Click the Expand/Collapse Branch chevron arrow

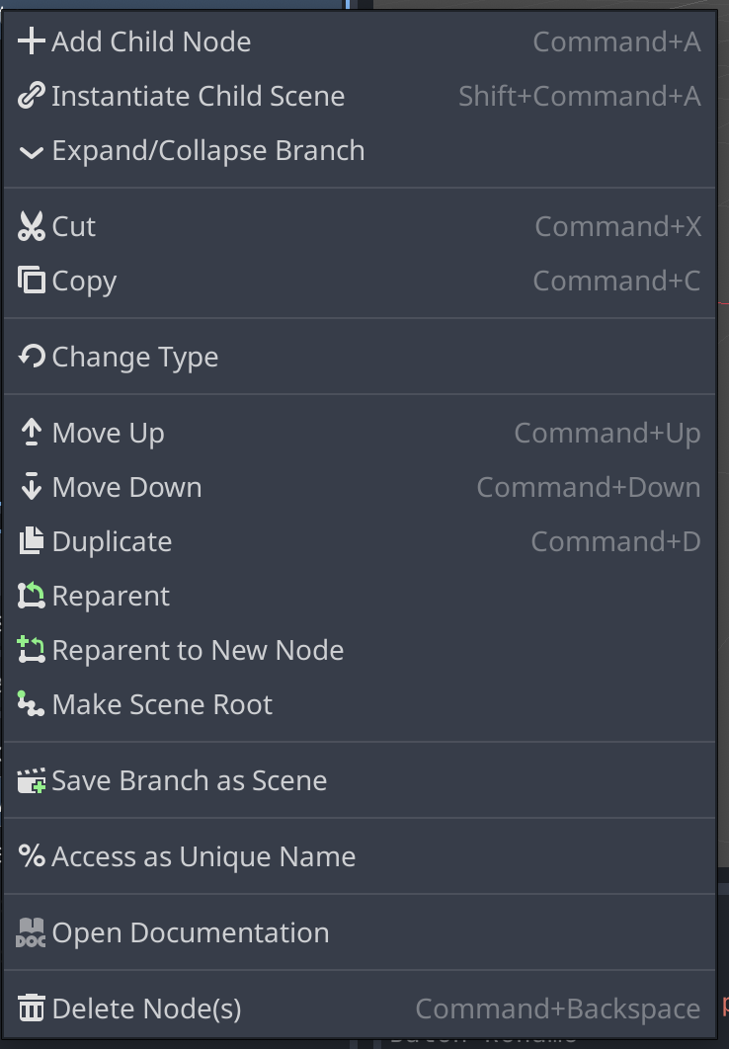pos(30,151)
